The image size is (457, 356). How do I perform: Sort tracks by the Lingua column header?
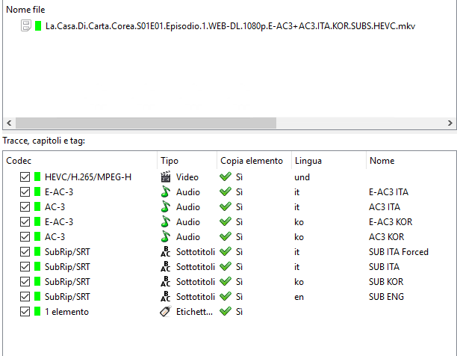coord(329,161)
